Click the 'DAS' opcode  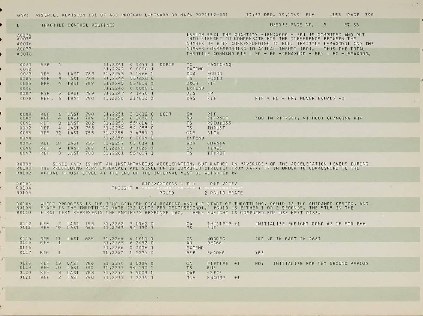(191, 98)
